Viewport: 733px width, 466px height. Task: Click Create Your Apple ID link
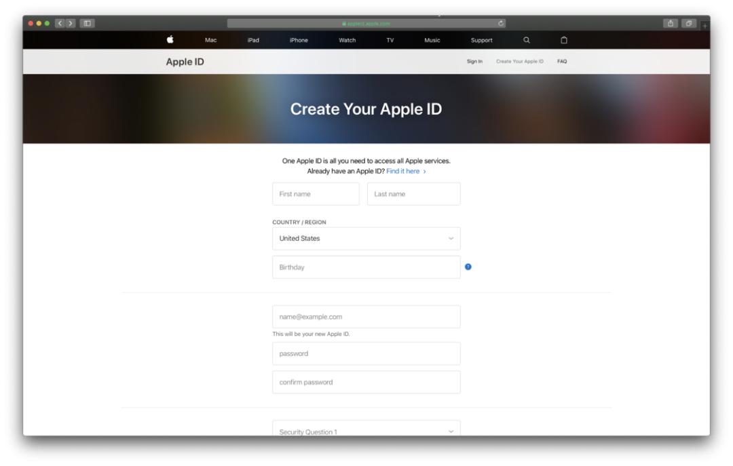coord(520,61)
